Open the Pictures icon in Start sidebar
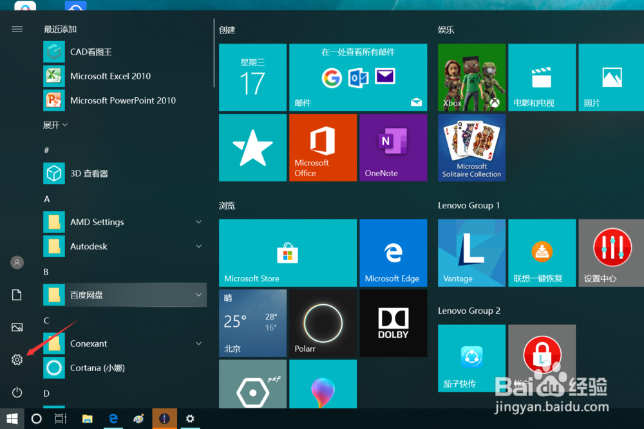 pos(17,327)
